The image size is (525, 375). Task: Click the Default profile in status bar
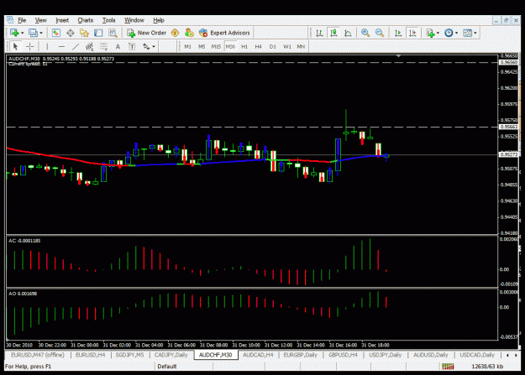(167, 367)
